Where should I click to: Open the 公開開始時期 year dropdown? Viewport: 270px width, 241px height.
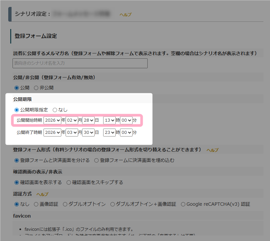pyautogui.click(x=52, y=120)
